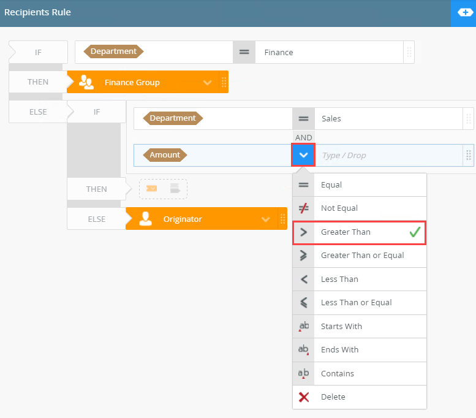Select Less Than or Equal

pyautogui.click(x=360, y=303)
